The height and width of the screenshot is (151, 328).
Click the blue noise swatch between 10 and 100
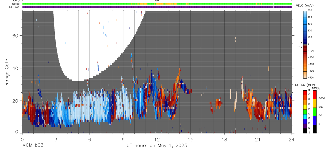coord(315,120)
